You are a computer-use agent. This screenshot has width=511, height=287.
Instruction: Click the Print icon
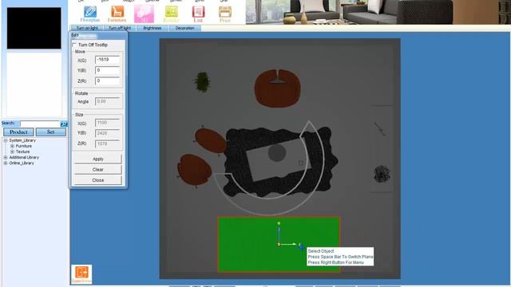point(225,14)
